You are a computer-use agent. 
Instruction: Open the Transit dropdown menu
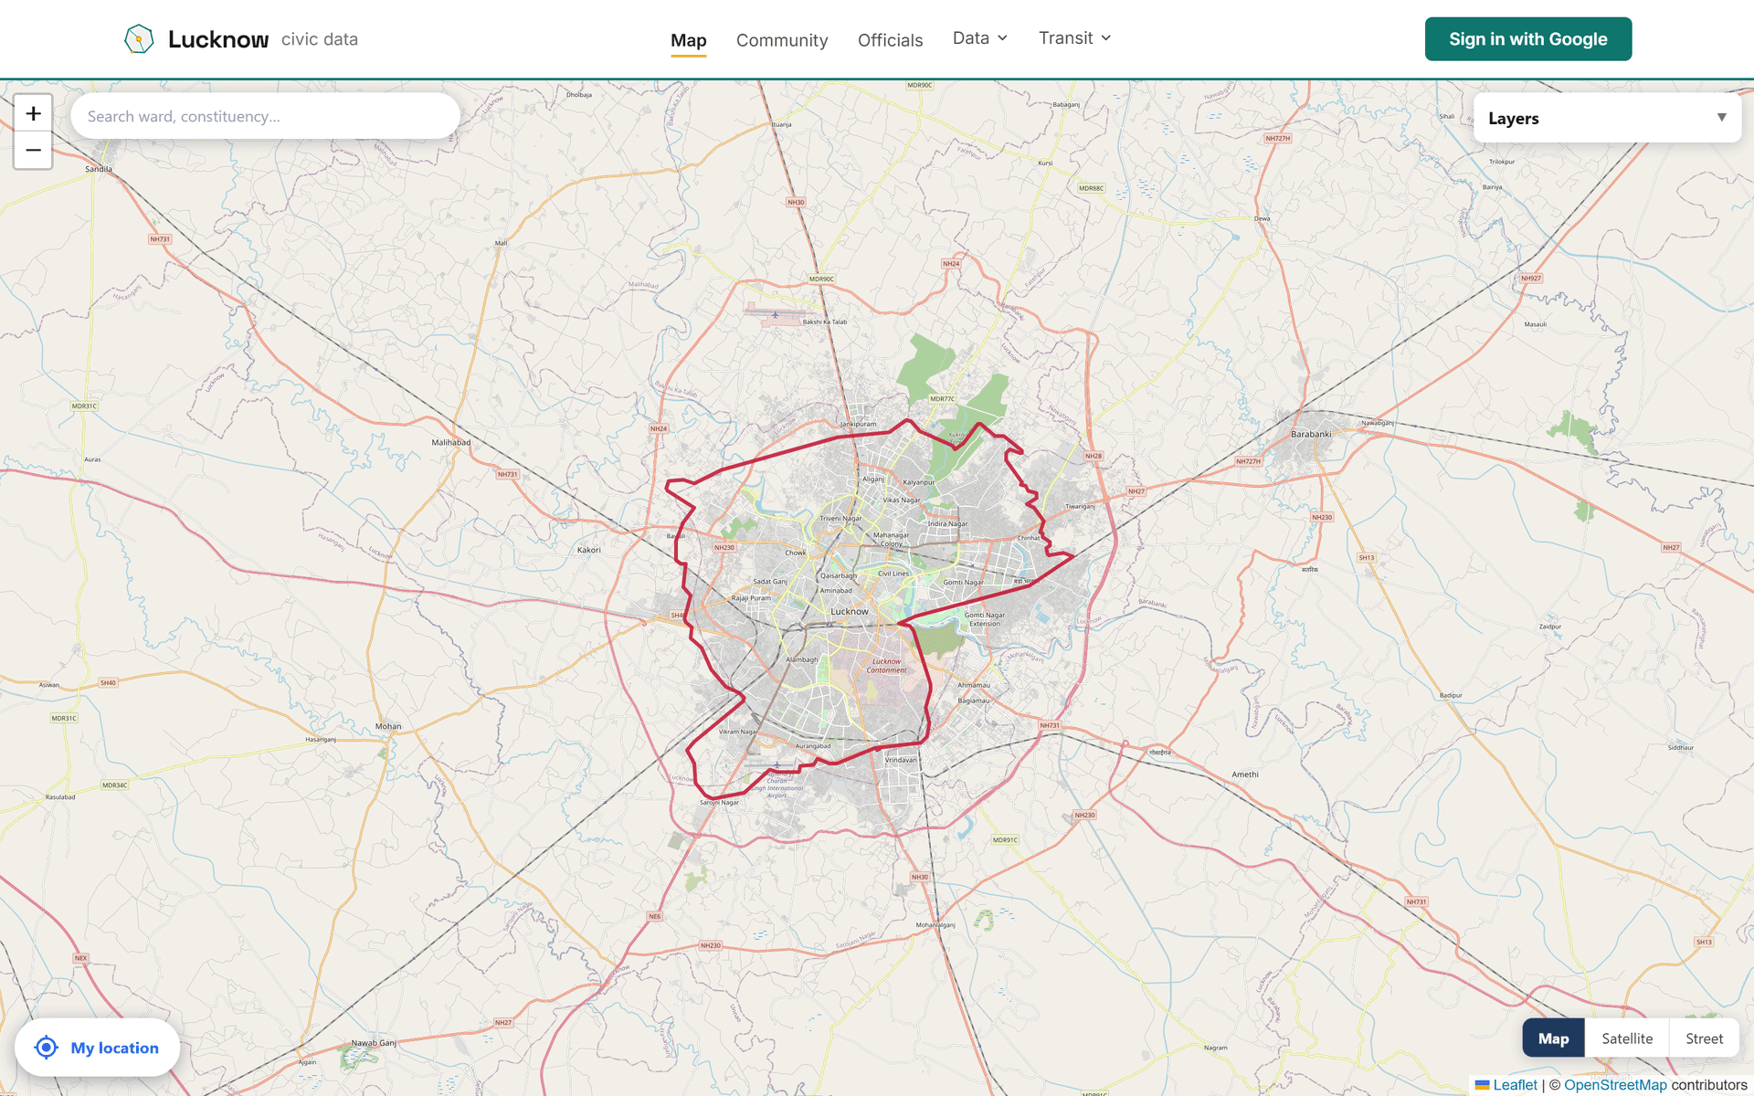click(1075, 38)
